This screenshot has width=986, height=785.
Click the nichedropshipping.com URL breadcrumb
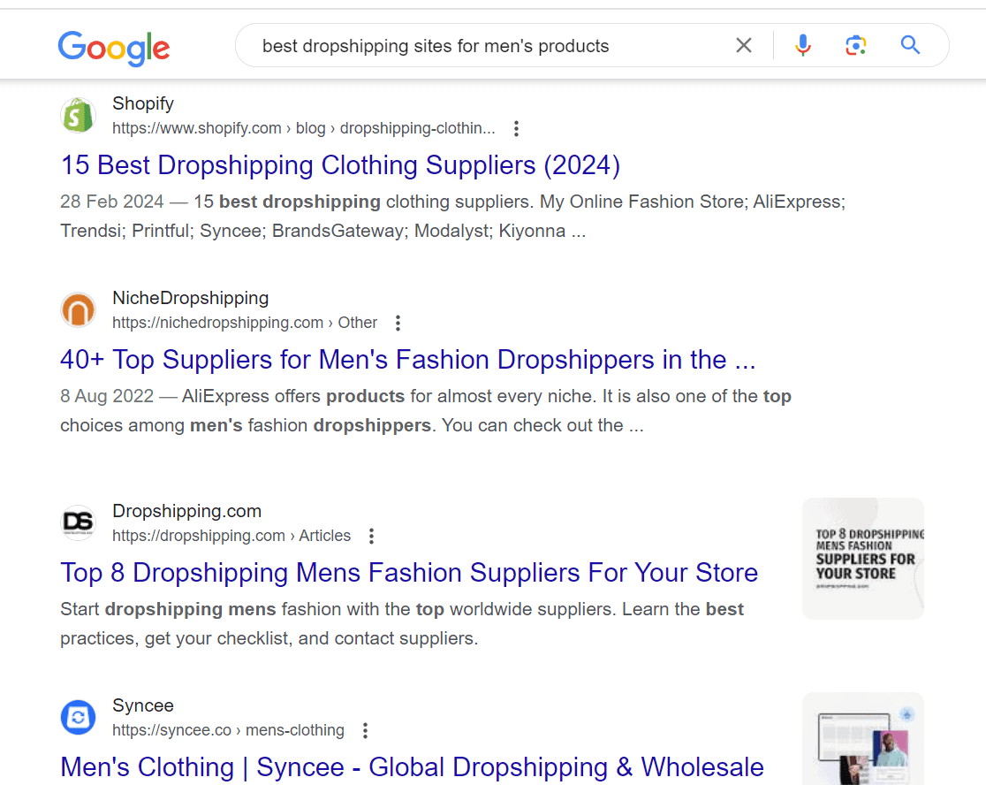point(245,323)
